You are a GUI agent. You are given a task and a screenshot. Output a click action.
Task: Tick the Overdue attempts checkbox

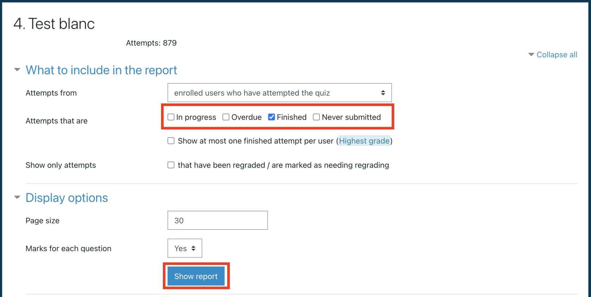[226, 117]
